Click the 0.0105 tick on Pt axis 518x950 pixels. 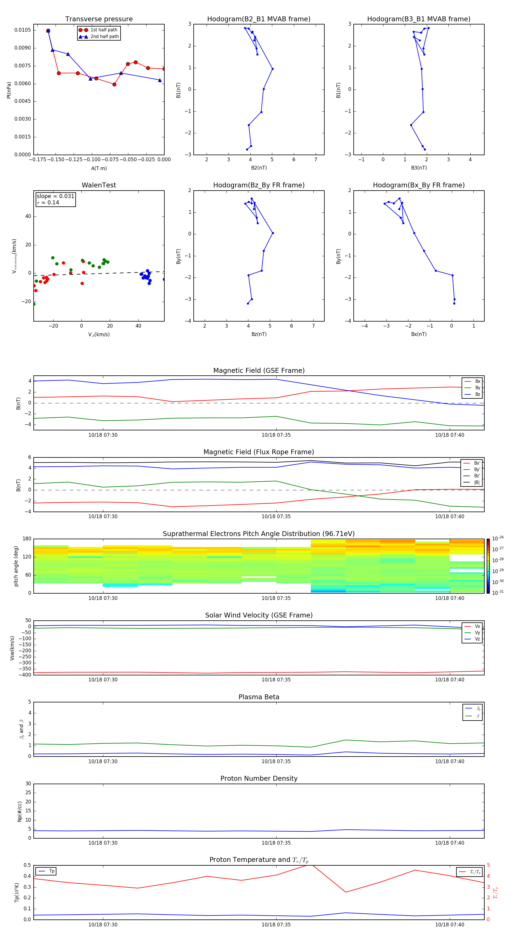[x=22, y=30]
